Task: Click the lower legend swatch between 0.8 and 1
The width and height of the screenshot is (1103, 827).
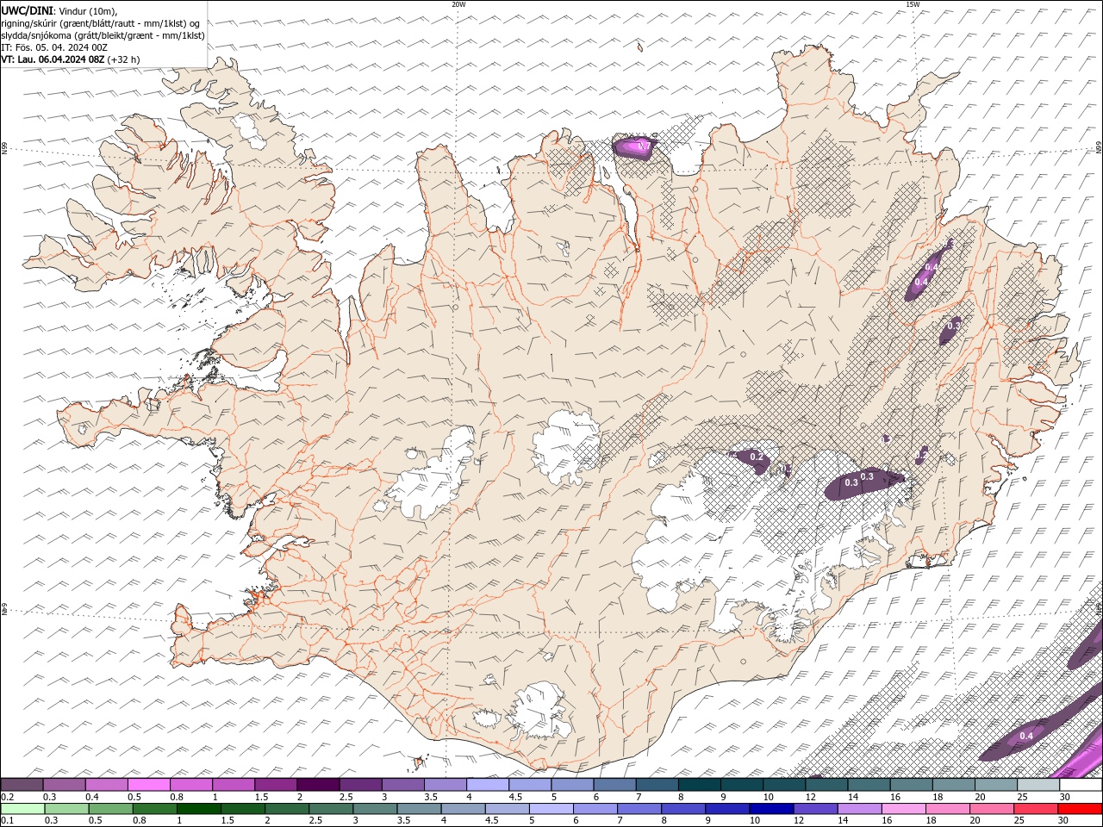Action: [155, 809]
